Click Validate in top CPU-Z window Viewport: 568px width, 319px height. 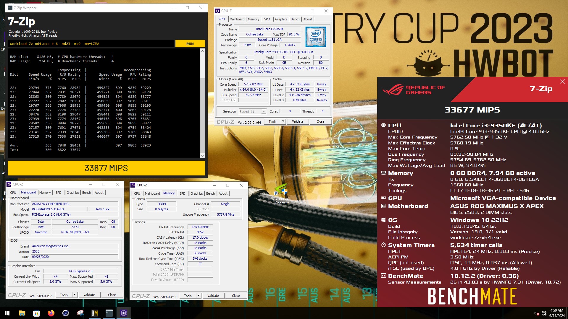tap(298, 121)
